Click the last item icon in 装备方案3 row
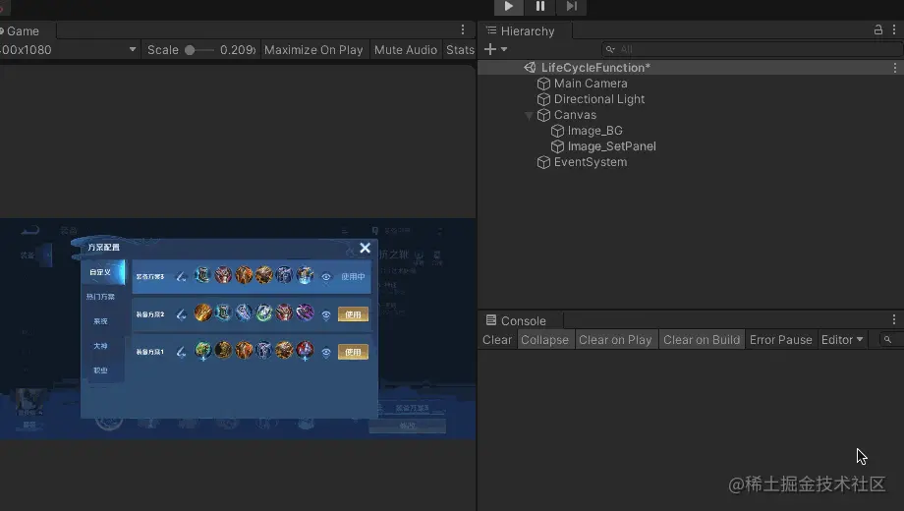 (x=305, y=275)
